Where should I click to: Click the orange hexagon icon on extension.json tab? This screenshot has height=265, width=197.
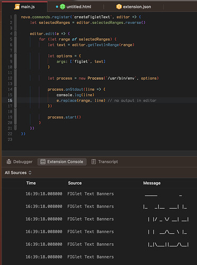(x=119, y=7)
